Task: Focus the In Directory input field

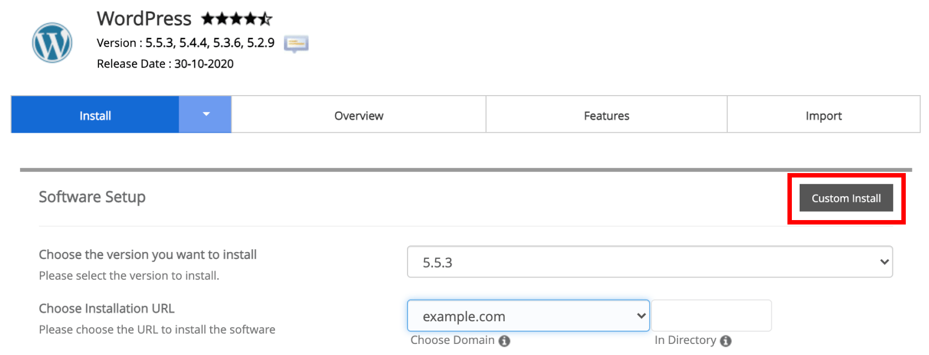Action: [x=711, y=316]
